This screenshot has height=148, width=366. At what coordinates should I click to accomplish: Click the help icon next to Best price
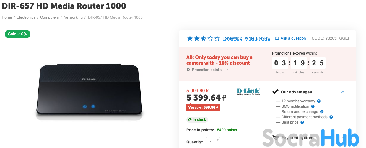point(302,122)
